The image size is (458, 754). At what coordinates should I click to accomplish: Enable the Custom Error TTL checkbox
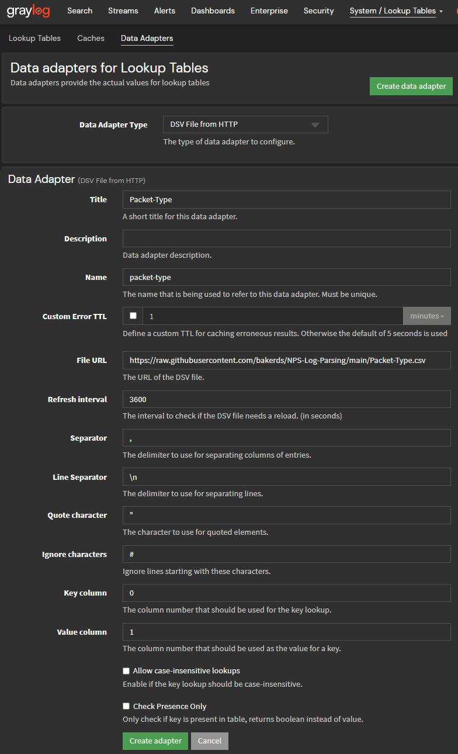coord(133,316)
